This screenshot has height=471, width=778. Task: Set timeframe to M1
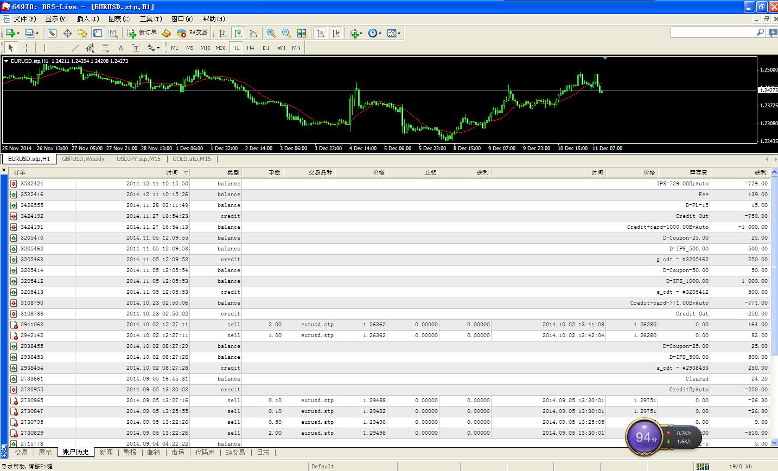175,48
